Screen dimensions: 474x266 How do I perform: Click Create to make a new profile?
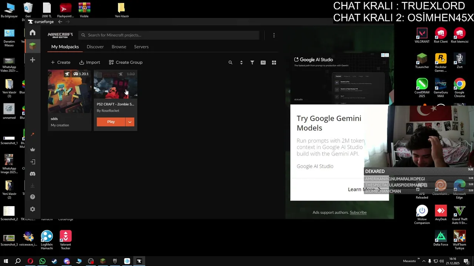(61, 62)
